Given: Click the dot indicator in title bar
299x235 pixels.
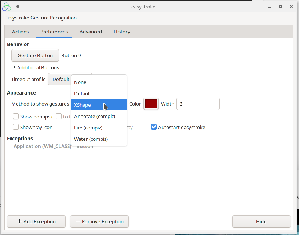Looking at the screenshot, I should coord(18,7).
